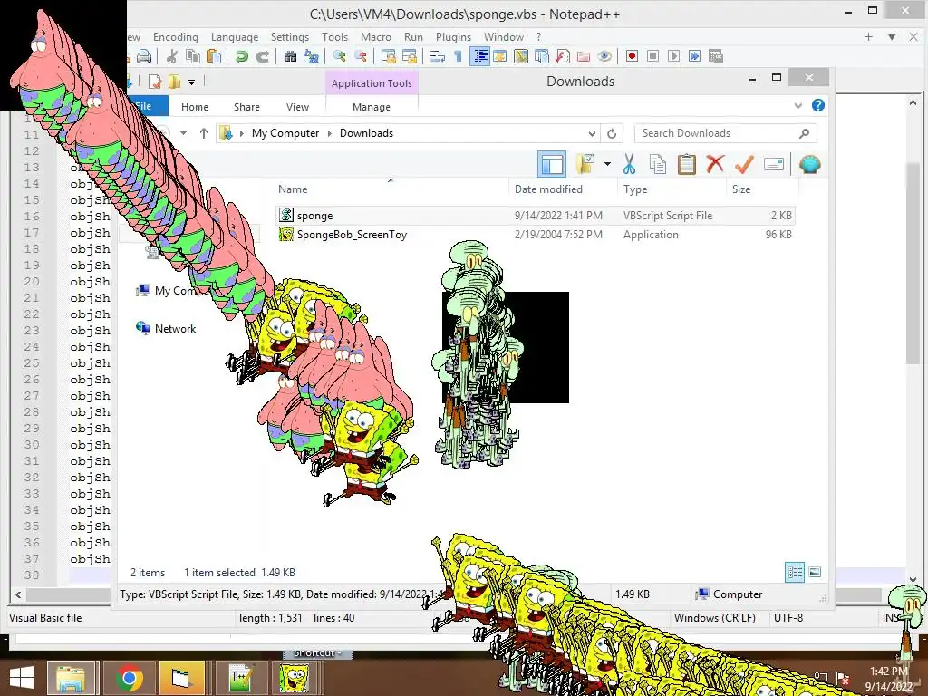Open address bar history dropdown
Image resolution: width=928 pixels, height=696 pixels.
tap(591, 133)
